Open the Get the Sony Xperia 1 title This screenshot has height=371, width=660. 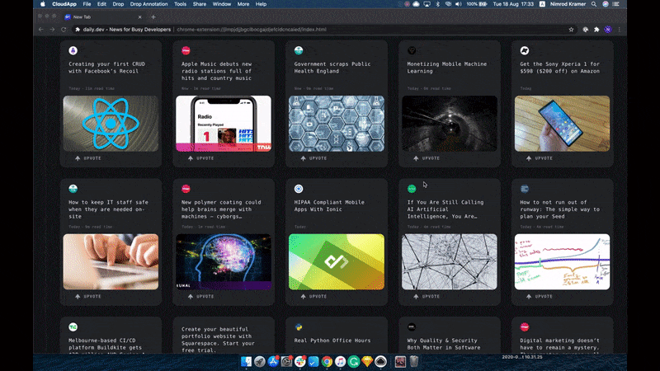560,68
